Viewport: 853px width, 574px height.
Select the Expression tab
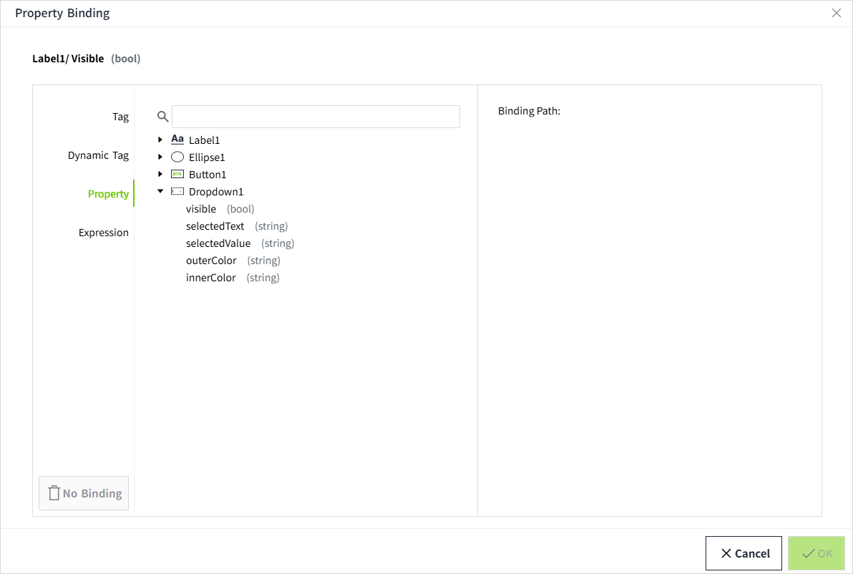click(x=104, y=233)
